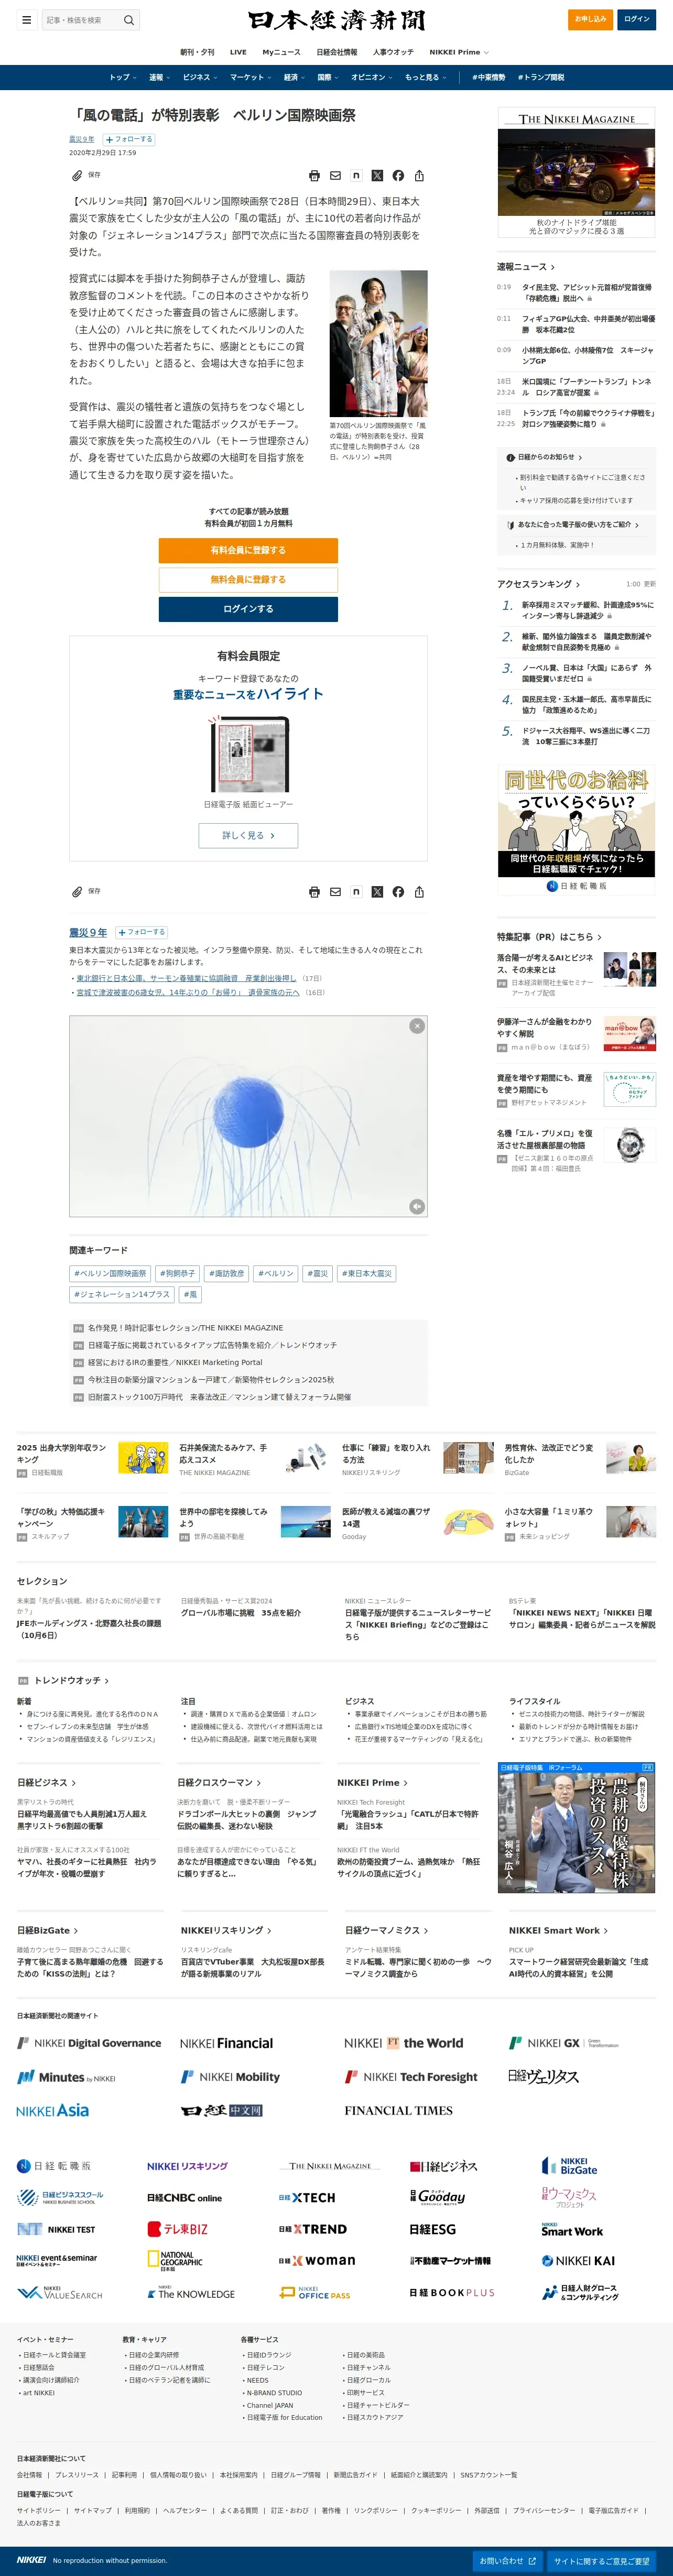This screenshot has width=673, height=2576.
Task: Click the #東日本大震災 keyword tag
Action: click(367, 1274)
